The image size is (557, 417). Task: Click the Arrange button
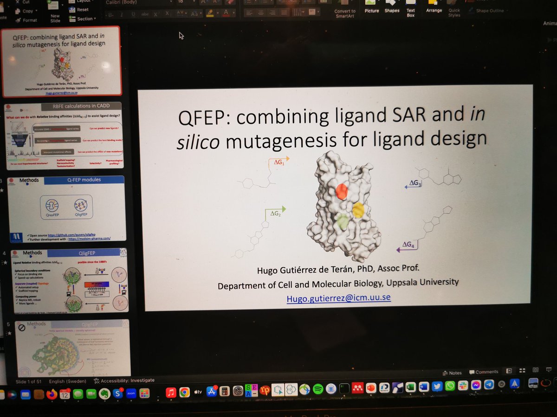pyautogui.click(x=434, y=7)
